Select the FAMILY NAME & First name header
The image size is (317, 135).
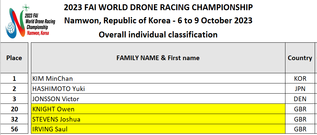158,58
